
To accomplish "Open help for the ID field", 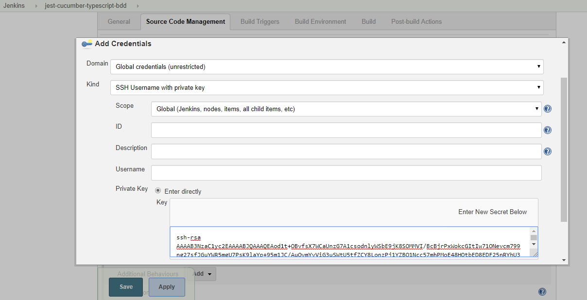I will [548, 130].
